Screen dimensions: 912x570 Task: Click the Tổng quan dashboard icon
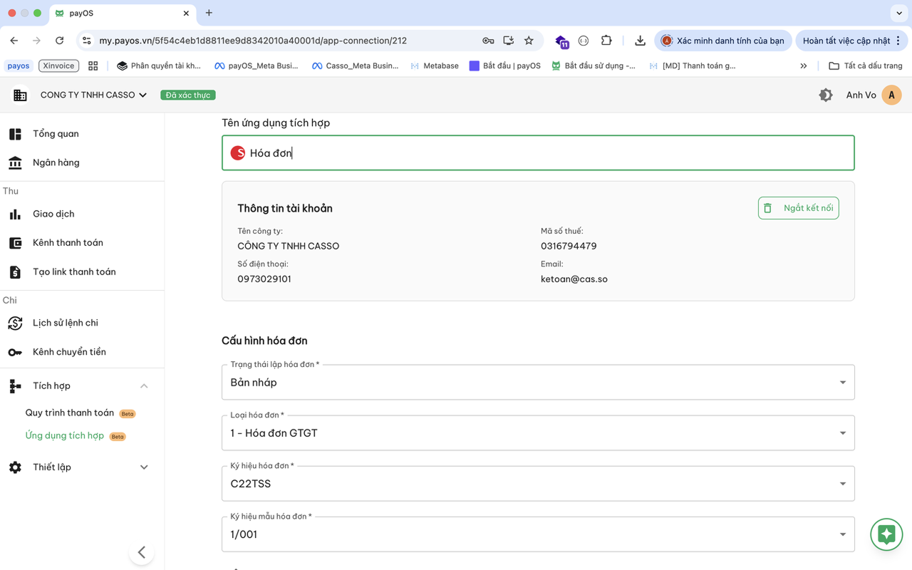tap(15, 134)
